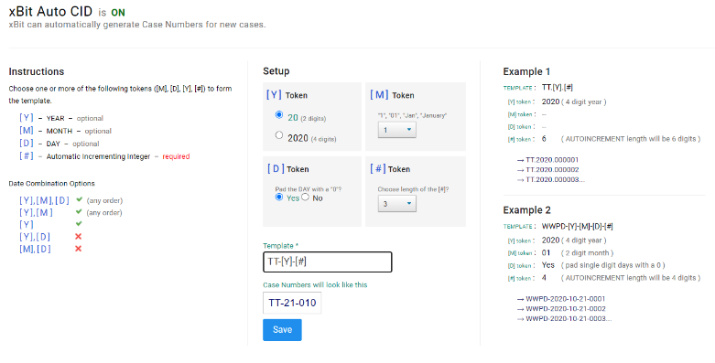Click the TT.[Y].[#] template example
The height and width of the screenshot is (363, 715).
[x=558, y=87]
